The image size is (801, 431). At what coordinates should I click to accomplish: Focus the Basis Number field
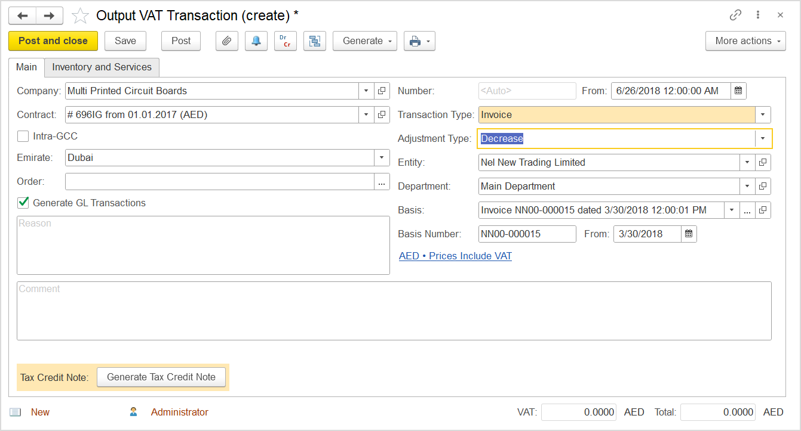[x=527, y=234]
